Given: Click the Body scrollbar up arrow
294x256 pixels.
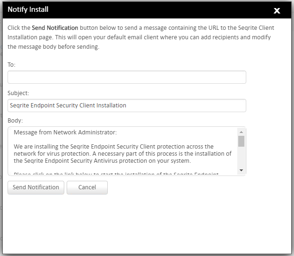Looking at the screenshot, I should click(242, 132).
